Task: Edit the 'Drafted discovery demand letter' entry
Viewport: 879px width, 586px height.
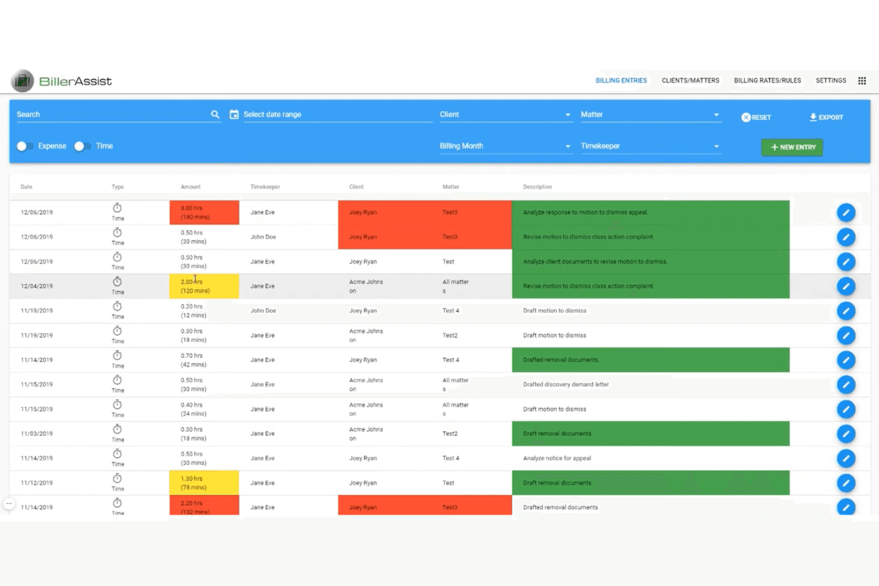Action: click(846, 385)
